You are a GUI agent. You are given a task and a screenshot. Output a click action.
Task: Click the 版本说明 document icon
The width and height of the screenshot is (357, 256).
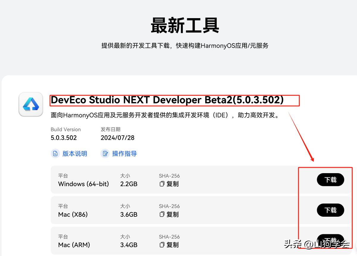tap(55, 153)
